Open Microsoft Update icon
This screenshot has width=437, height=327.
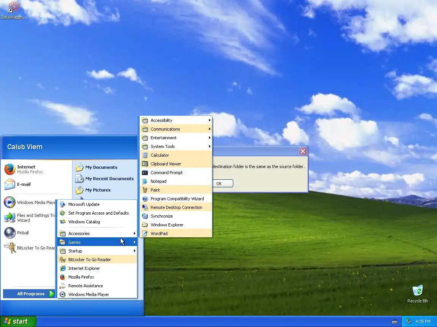tap(63, 204)
